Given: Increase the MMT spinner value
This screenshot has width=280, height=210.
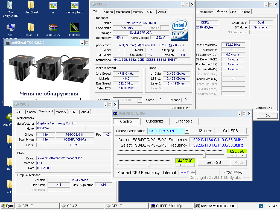Looking at the screenshot, I should click(x=193, y=171).
